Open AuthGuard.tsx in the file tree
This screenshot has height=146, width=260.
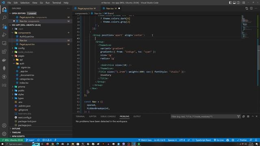tap(26, 36)
